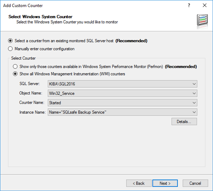The width and height of the screenshot is (213, 191).
Task: Click the Add Custom Counter title text
Action: click(x=23, y=6)
